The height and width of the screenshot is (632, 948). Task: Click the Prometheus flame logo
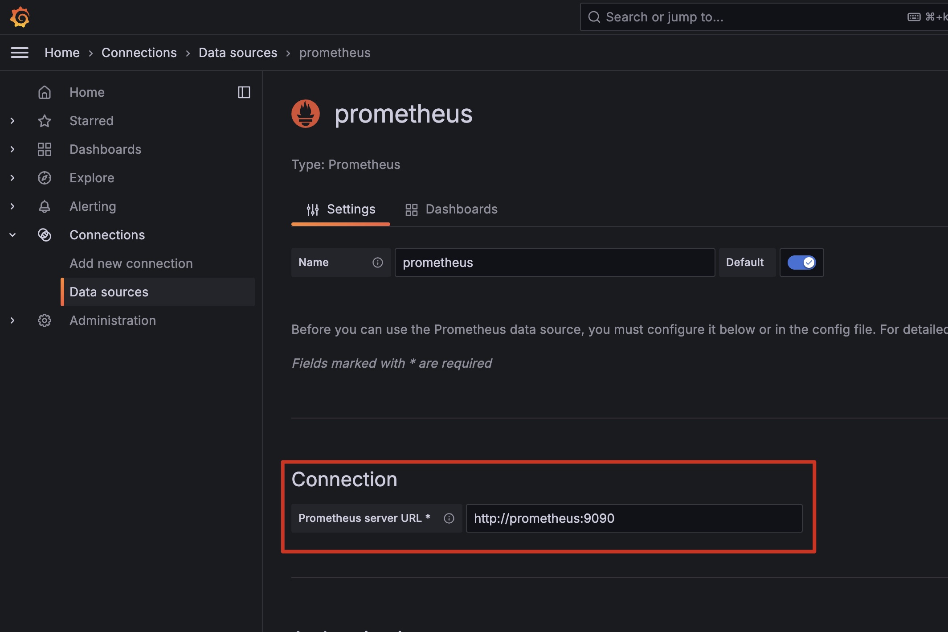(x=306, y=114)
